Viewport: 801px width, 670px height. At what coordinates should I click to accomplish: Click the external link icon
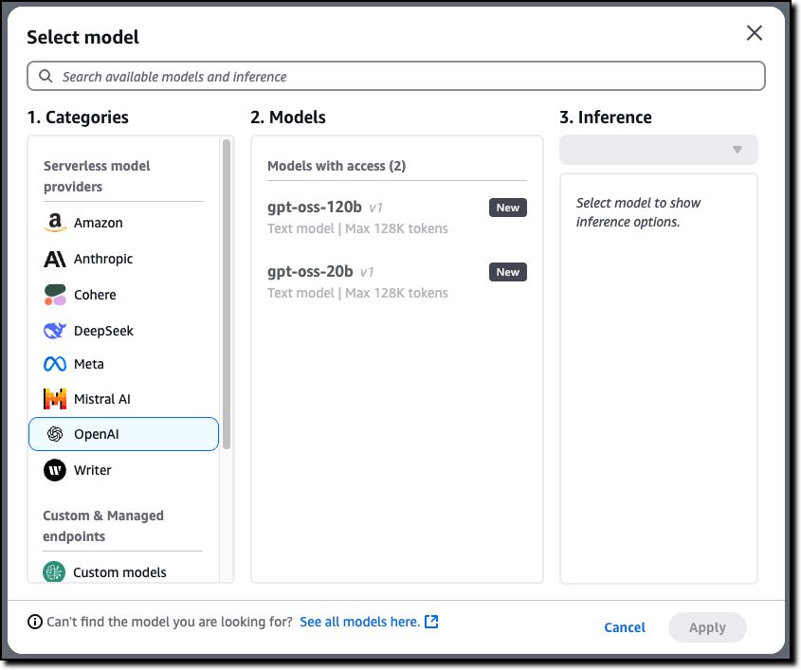[x=431, y=621]
